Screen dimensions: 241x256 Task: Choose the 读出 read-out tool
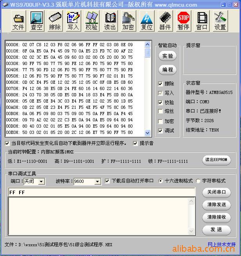(110, 21)
